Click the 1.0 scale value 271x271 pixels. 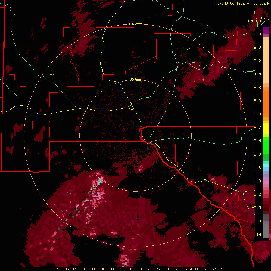(x=257, y=181)
